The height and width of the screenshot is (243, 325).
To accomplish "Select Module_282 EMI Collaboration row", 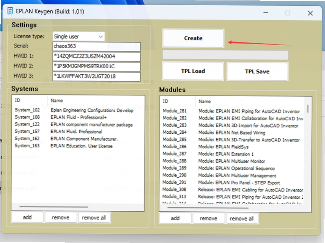I will (232, 118).
